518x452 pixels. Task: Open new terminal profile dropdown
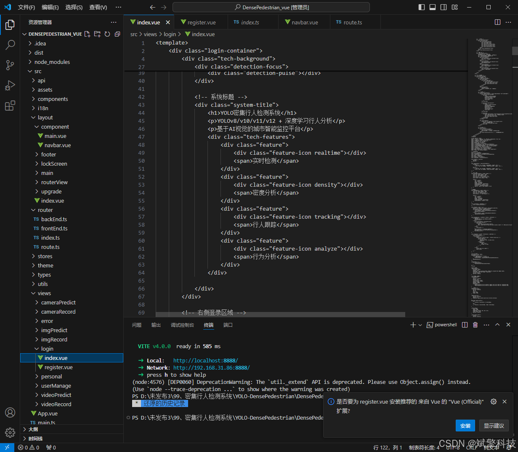coord(420,325)
